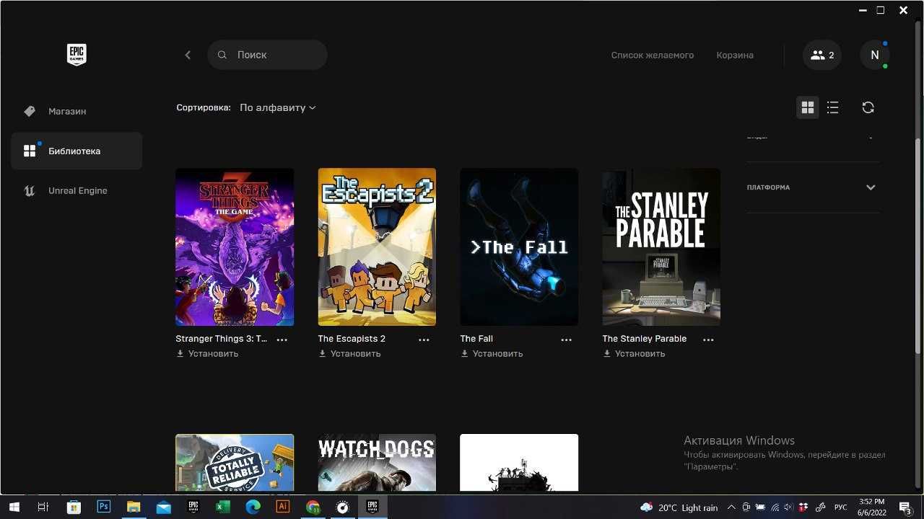Open the friends list button
Viewport: 924px width, 519px height.
click(822, 55)
